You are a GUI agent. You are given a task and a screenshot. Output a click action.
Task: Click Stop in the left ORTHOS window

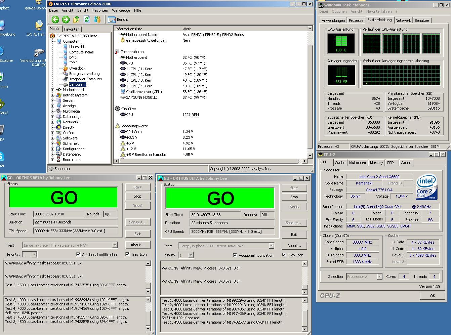[137, 196]
